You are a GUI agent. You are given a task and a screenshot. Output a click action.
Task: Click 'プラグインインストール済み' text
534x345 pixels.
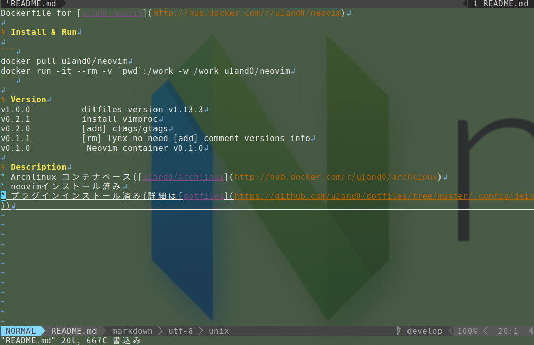pos(76,196)
